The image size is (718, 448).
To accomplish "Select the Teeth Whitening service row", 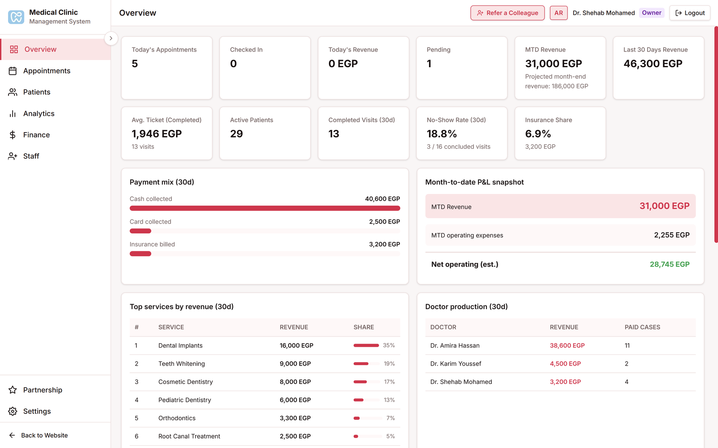I will click(265, 364).
